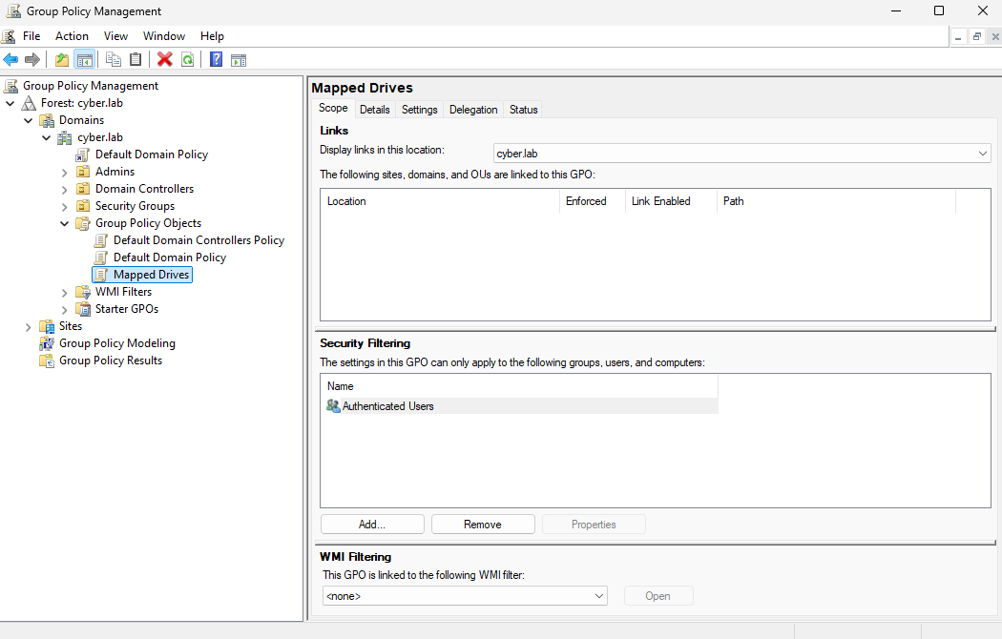Click the Back arrow toolbar icon

tap(11, 59)
